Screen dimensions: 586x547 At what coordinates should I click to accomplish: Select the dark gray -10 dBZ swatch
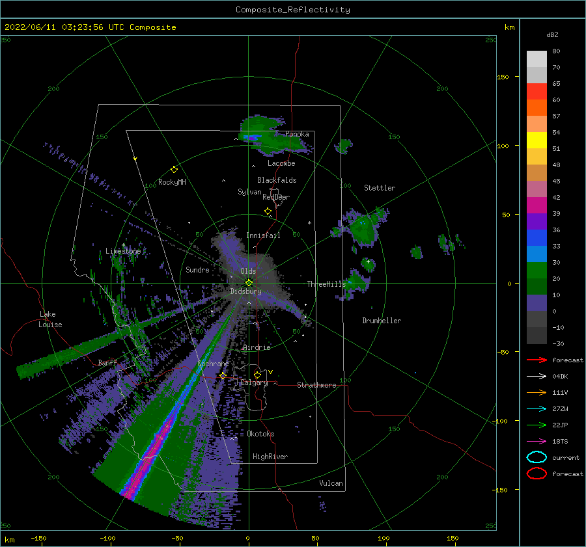coord(537,336)
